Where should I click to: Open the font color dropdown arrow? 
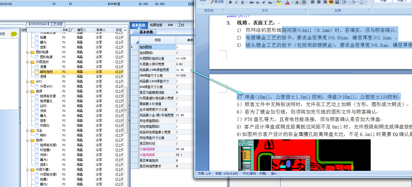click(x=292, y=2)
